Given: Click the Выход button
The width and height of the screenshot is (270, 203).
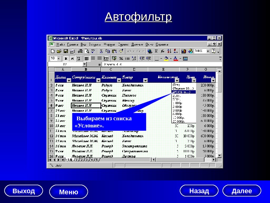Looking at the screenshot, I should pos(24,191).
